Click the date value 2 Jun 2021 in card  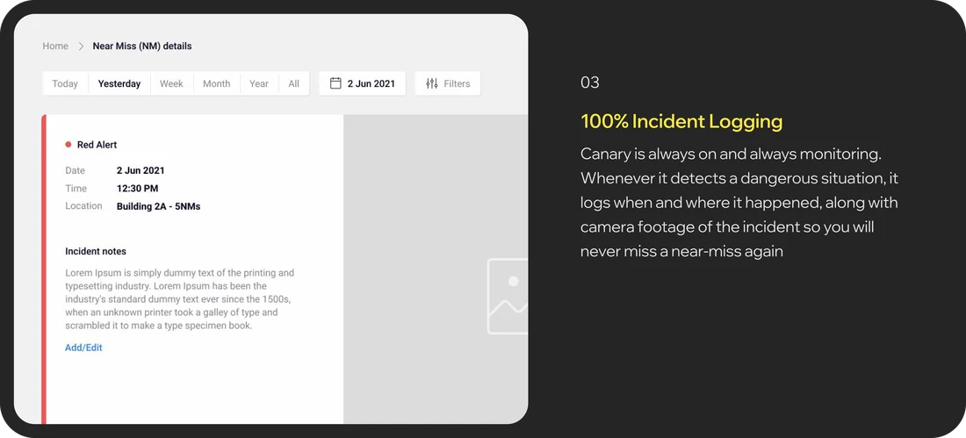141,170
